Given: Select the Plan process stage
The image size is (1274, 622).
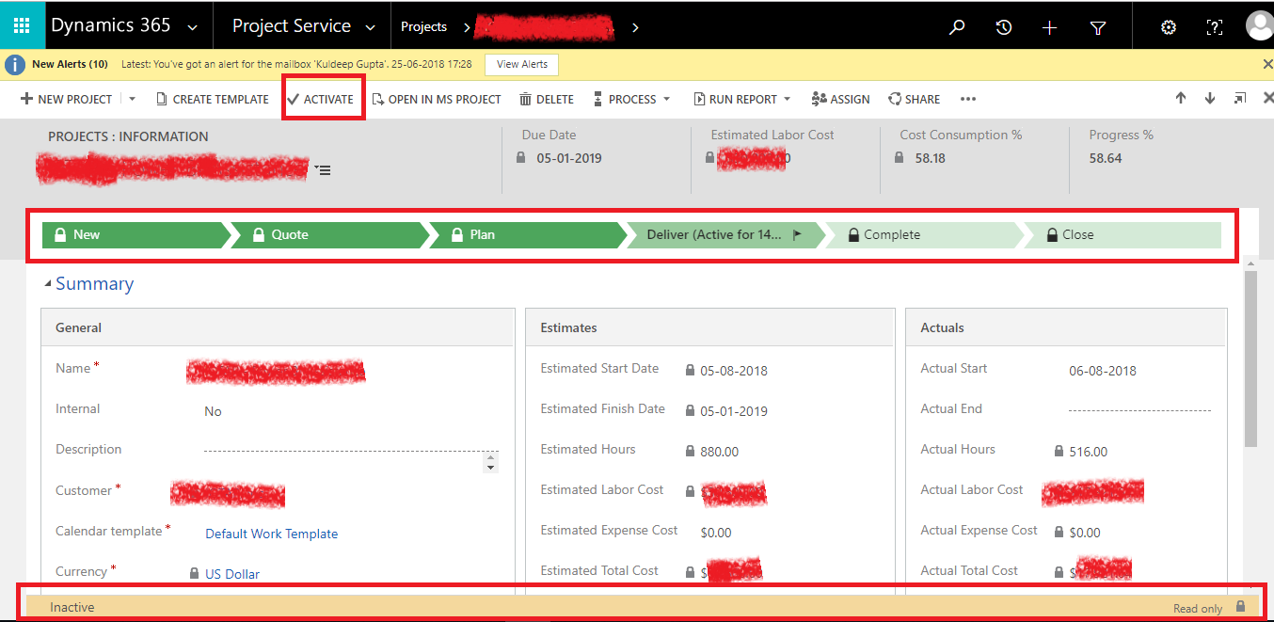Looking at the screenshot, I should [527, 235].
